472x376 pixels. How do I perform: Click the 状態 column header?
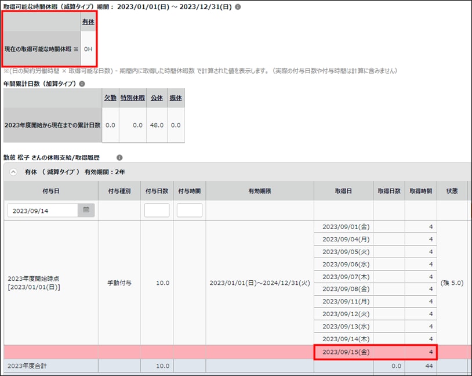click(x=452, y=191)
